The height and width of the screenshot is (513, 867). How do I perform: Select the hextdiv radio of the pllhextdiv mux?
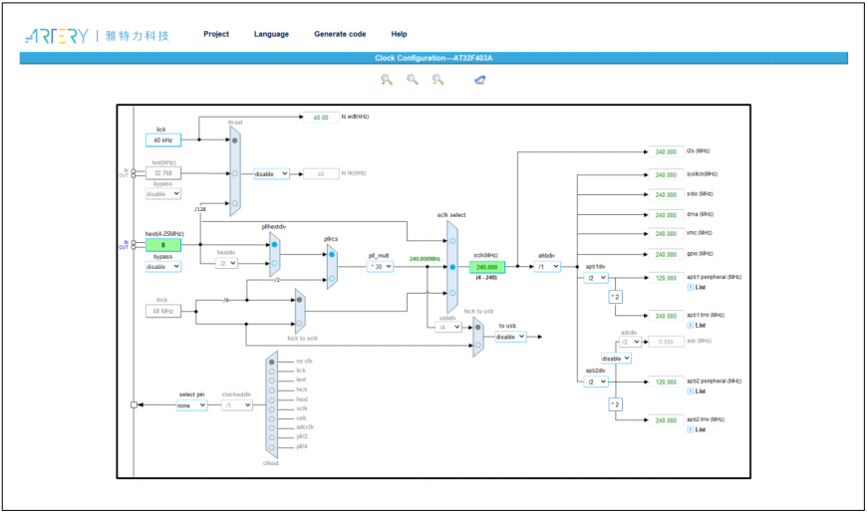point(274,264)
